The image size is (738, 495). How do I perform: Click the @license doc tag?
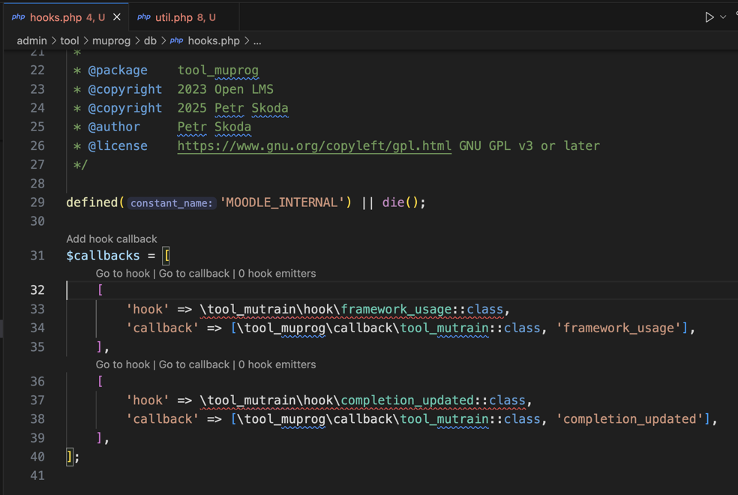click(x=118, y=145)
